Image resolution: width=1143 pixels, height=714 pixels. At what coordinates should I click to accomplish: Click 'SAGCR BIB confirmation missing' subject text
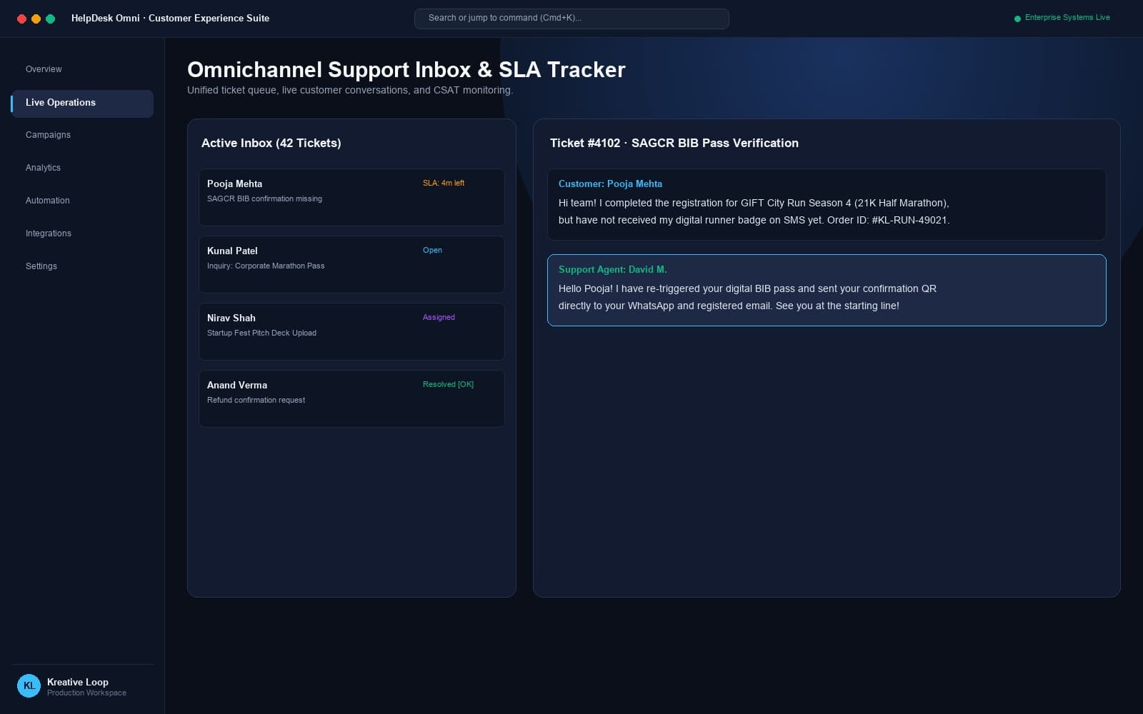(264, 198)
